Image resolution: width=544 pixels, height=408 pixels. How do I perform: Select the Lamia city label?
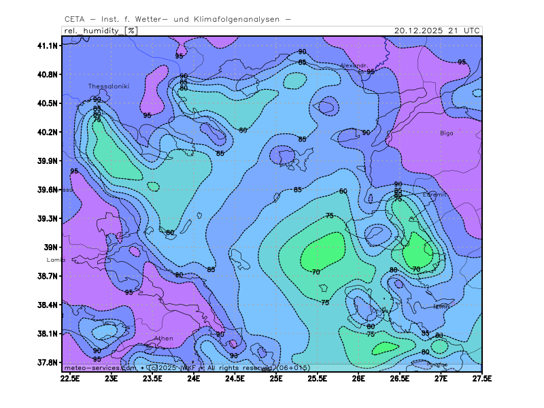[x=55, y=260]
